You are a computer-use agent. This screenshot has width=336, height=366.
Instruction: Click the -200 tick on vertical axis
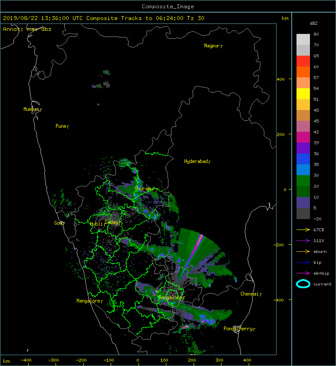click(279, 245)
